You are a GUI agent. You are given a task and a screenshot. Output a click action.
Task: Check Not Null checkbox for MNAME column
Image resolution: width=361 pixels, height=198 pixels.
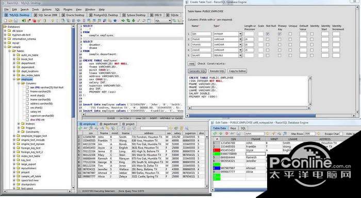[x=268, y=45]
